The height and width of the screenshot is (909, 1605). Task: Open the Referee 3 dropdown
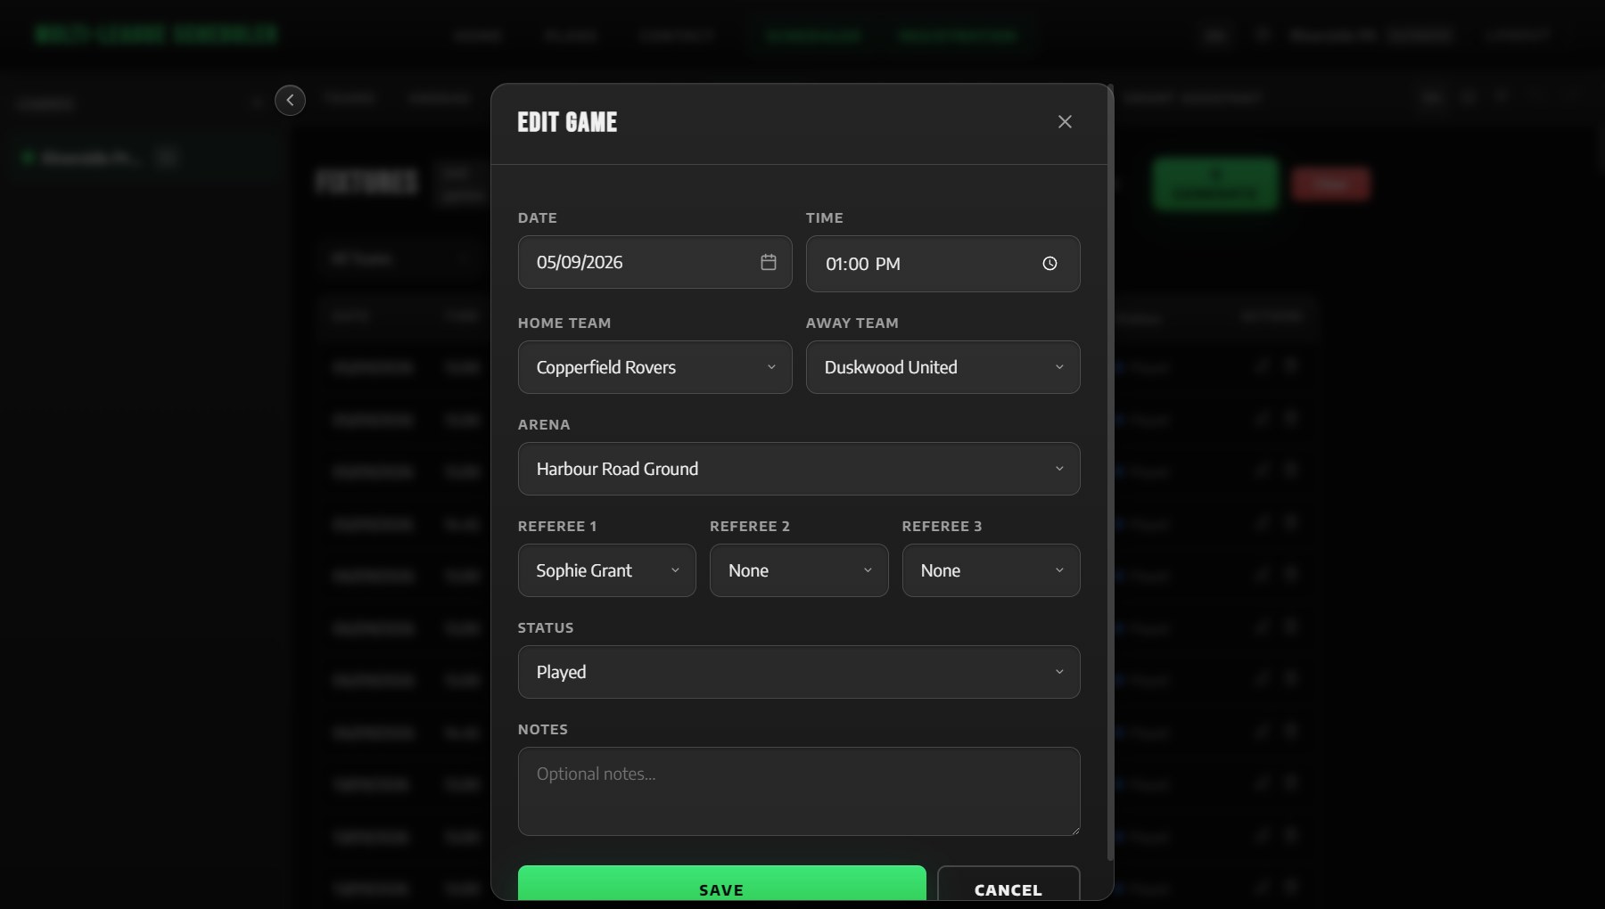click(x=991, y=570)
